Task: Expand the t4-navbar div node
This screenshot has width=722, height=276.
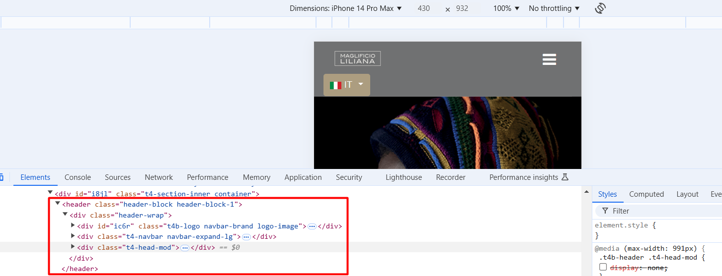Action: click(x=73, y=236)
